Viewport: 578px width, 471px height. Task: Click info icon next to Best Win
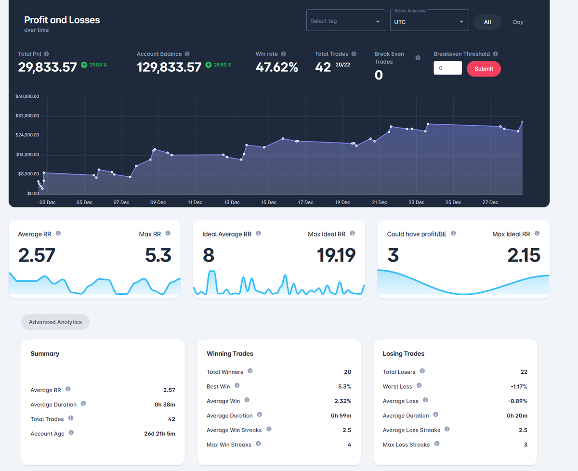[x=236, y=386]
